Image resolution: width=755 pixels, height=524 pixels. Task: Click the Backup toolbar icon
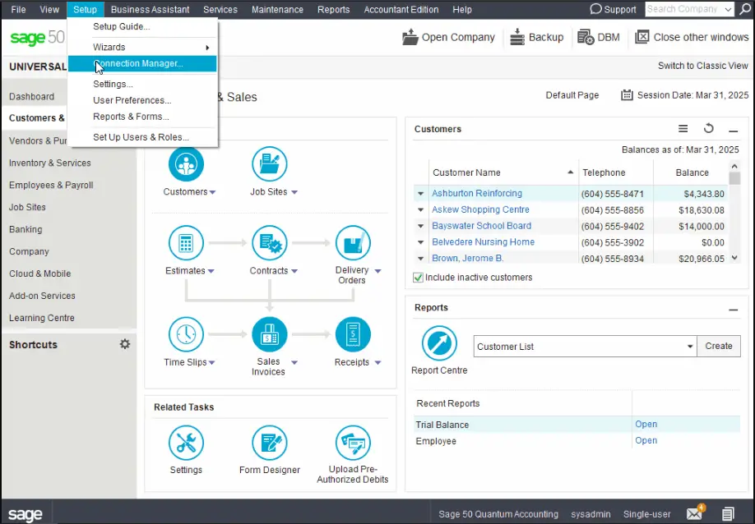[516, 37]
